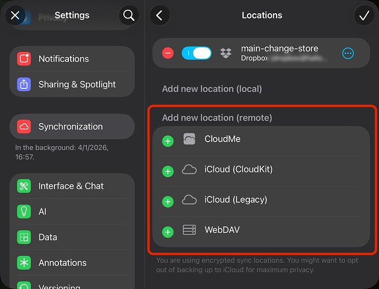
Task: Open Interface & Chat settings
Action: pyautogui.click(x=72, y=186)
